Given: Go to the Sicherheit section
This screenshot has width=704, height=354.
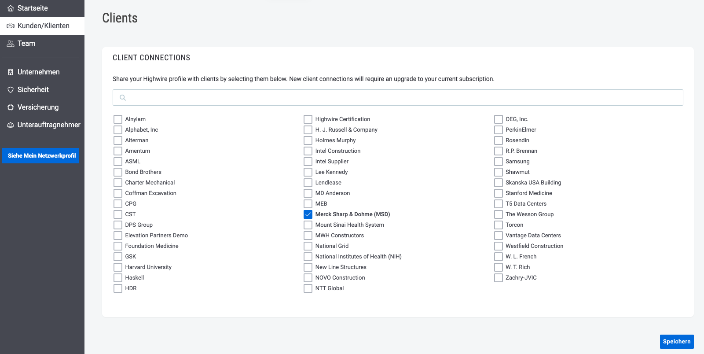Looking at the screenshot, I should pos(33,90).
